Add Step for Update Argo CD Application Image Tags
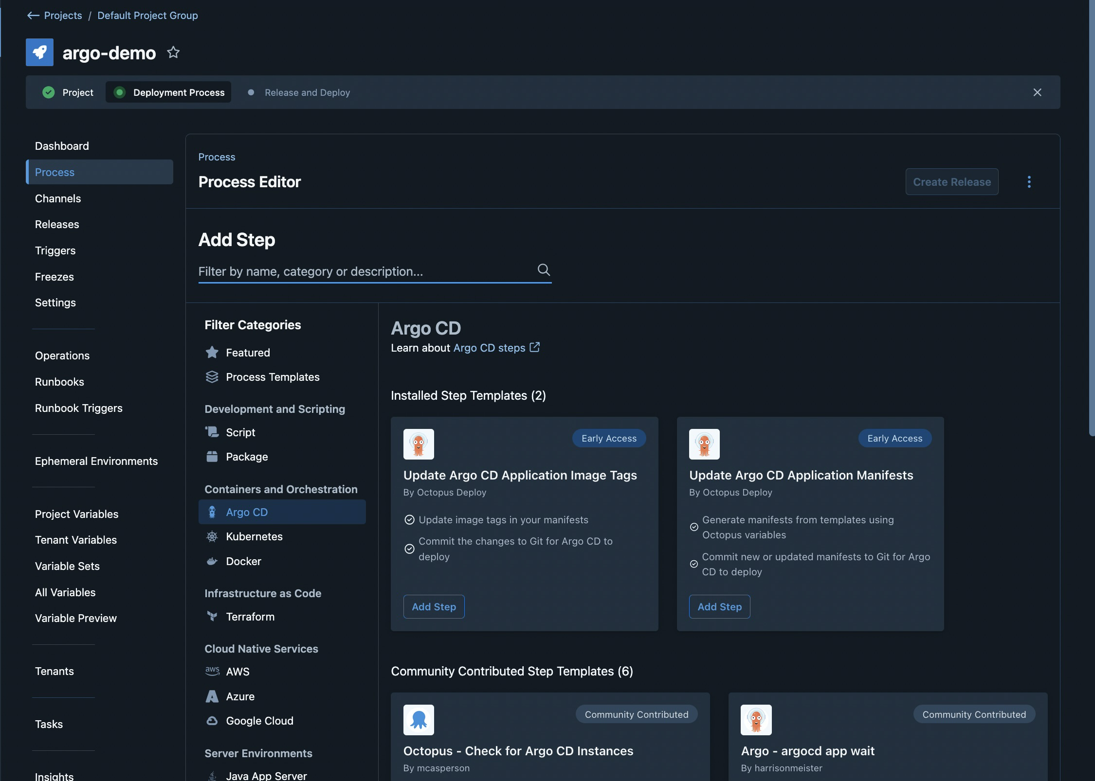Screen dimensions: 1095x781 pos(434,607)
